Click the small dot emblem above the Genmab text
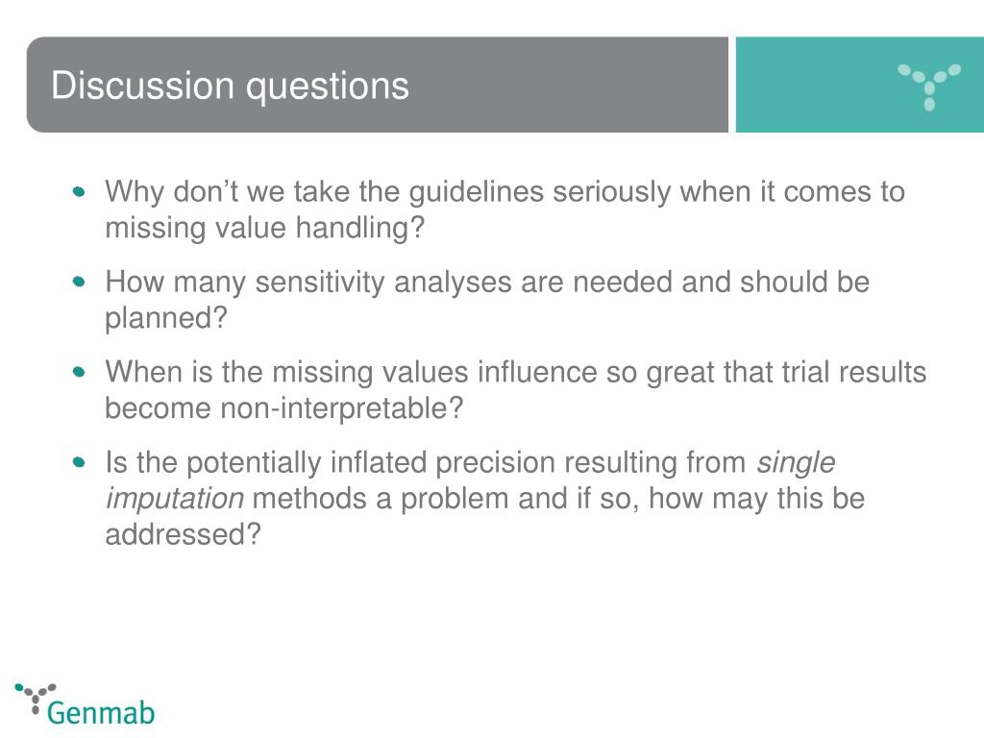 coord(36,698)
